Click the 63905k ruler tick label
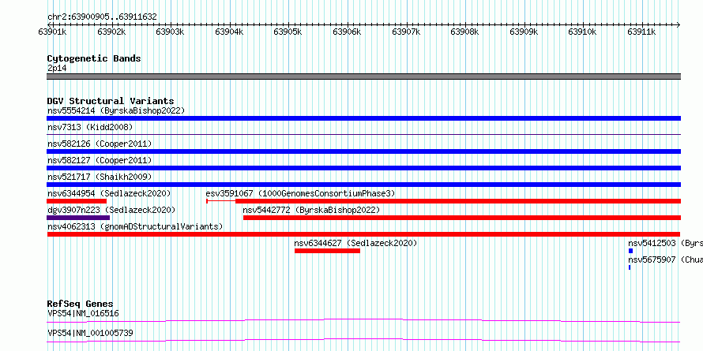 (x=288, y=32)
